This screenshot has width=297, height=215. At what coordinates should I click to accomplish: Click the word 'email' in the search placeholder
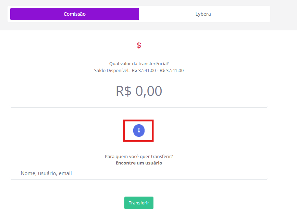(x=65, y=173)
